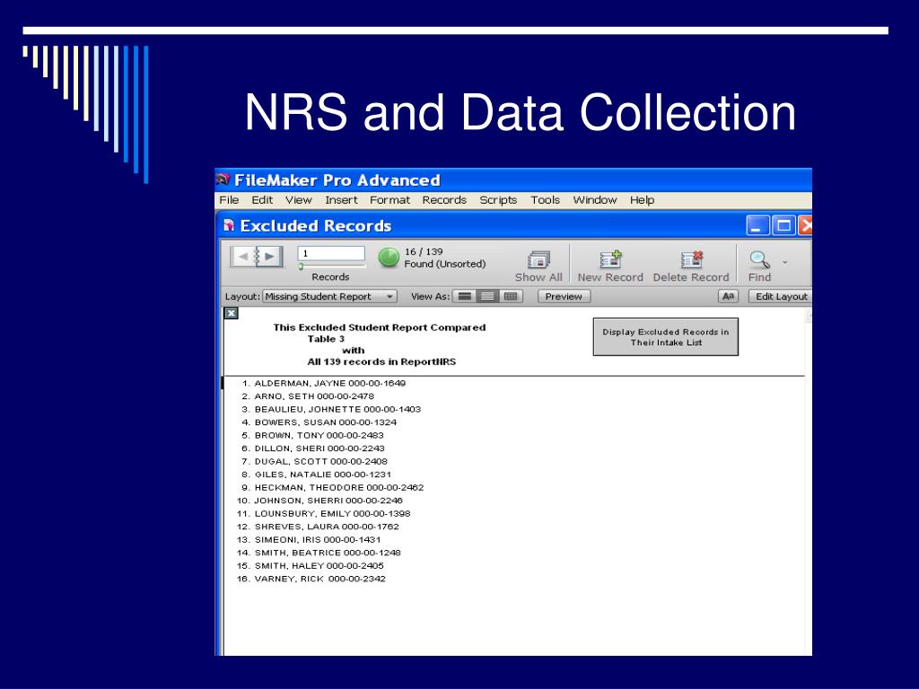Show All records

tap(538, 266)
